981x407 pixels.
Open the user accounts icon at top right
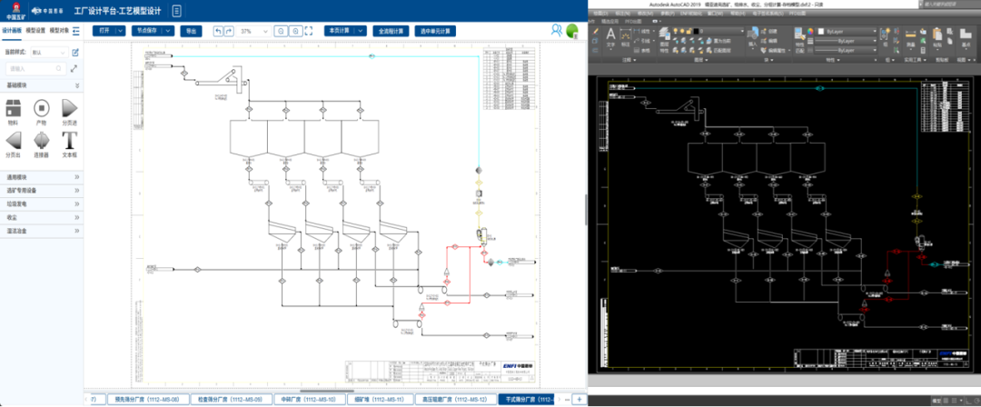pos(556,31)
